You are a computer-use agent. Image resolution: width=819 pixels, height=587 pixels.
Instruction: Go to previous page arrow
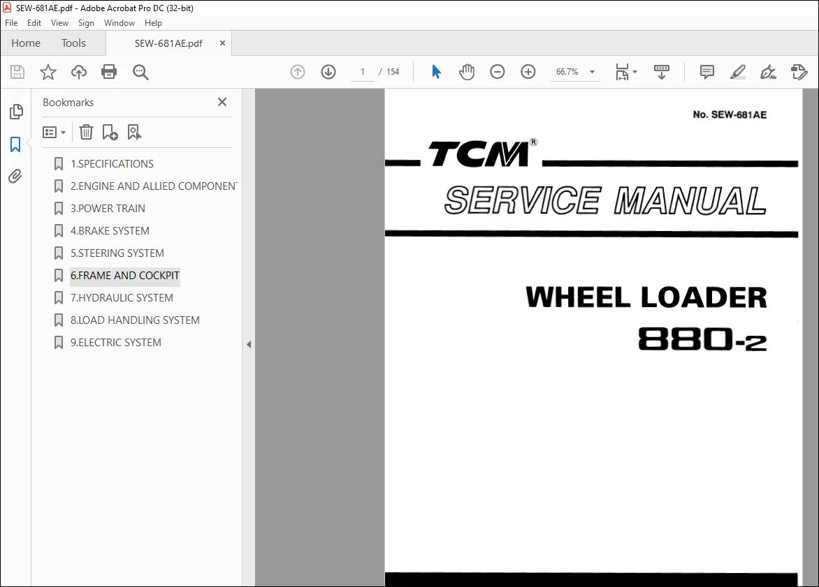pos(298,72)
